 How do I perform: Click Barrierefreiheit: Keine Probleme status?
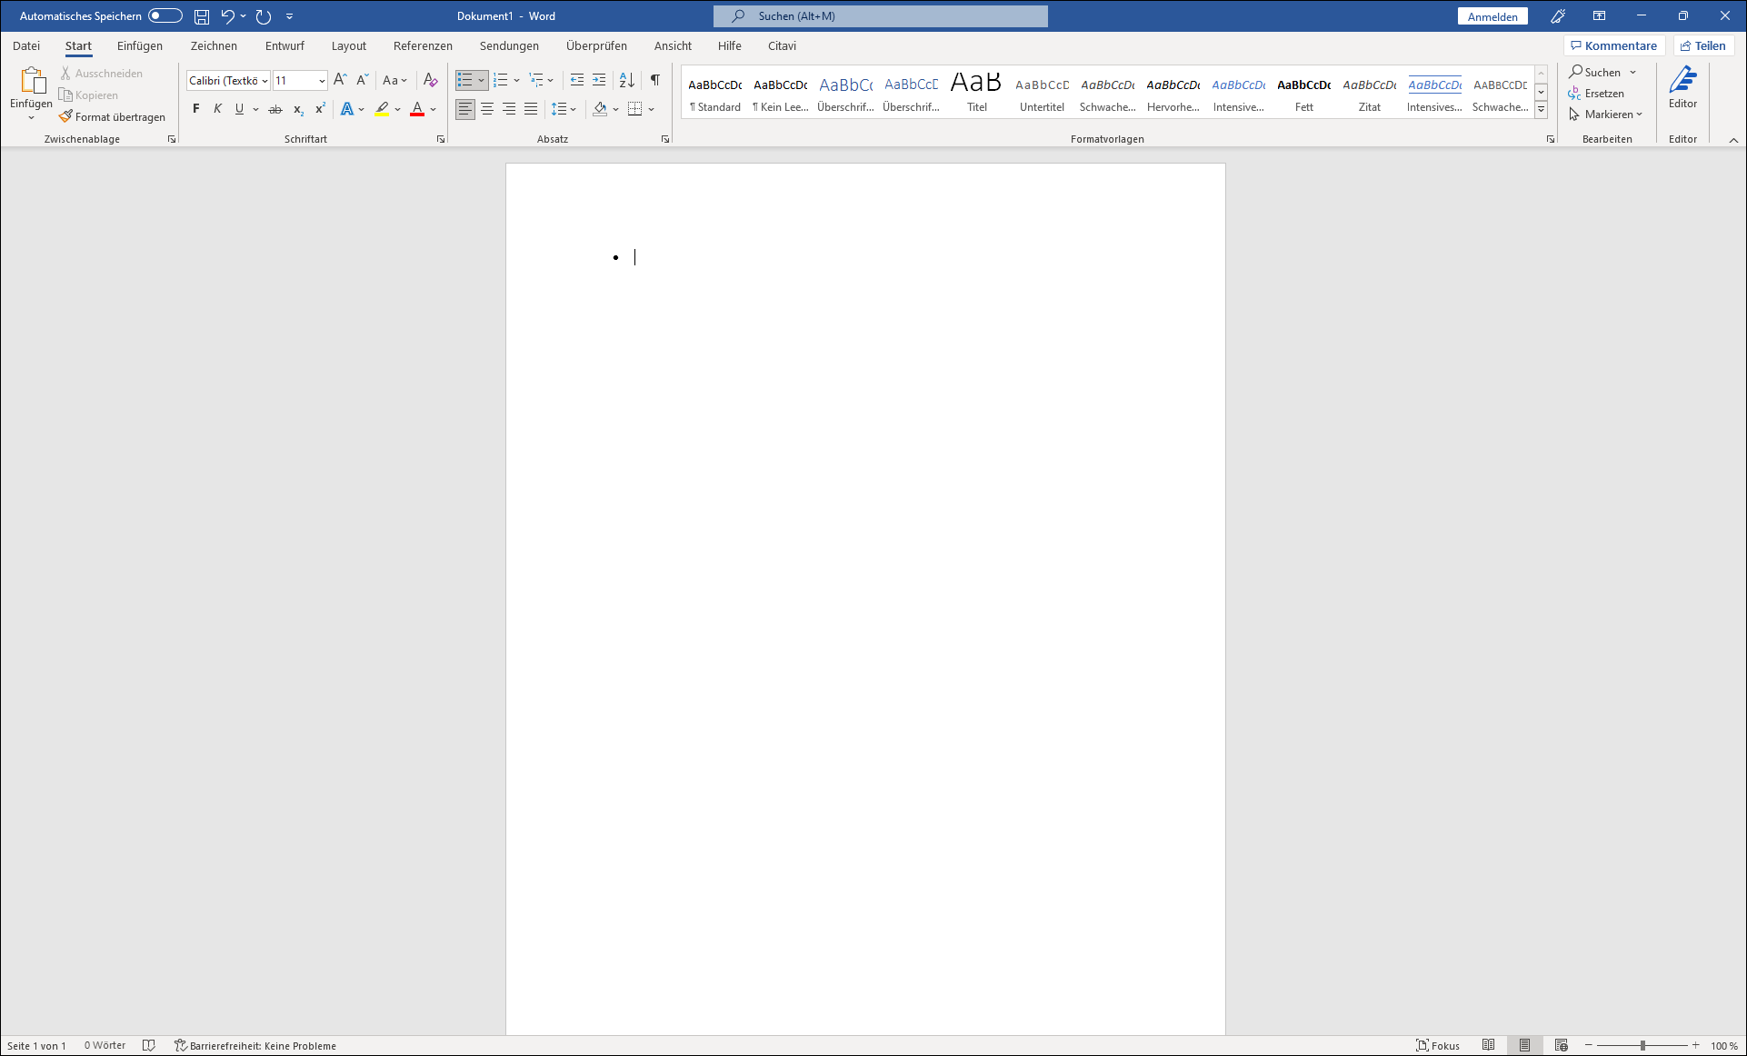pos(255,1045)
